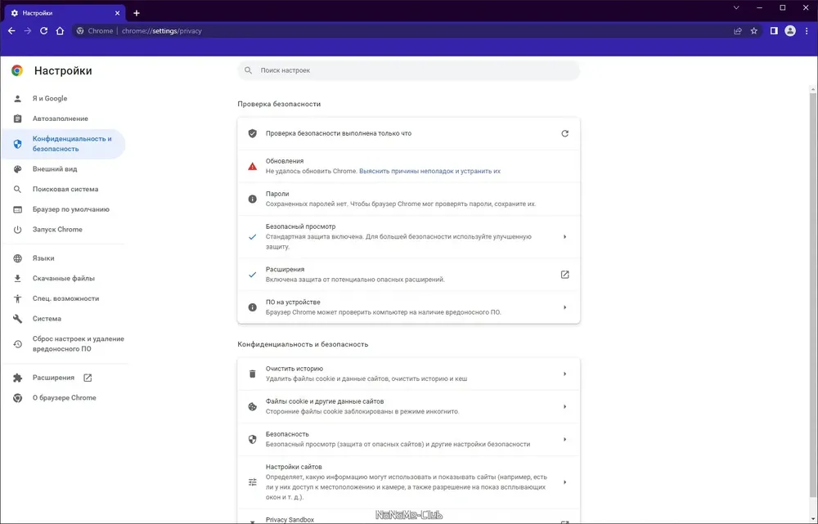Expand the Безопасный просмотр row arrow
Viewport: 818px width, 524px height.
click(x=564, y=237)
